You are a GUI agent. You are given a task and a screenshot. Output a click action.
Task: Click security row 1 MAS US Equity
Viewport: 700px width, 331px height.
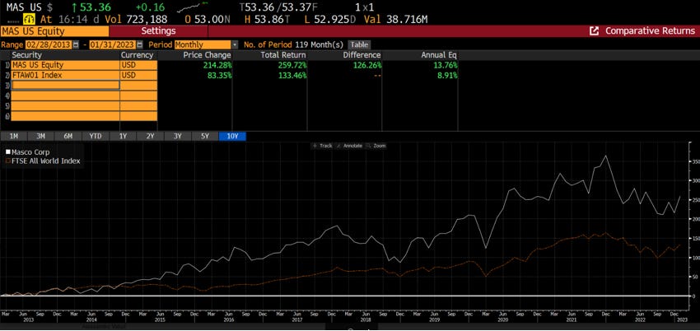(65, 65)
